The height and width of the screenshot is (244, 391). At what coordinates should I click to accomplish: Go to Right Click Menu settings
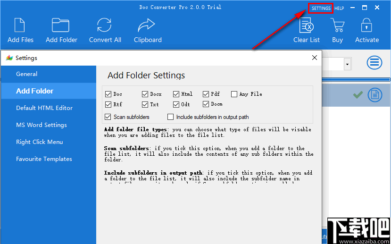[x=49, y=142]
